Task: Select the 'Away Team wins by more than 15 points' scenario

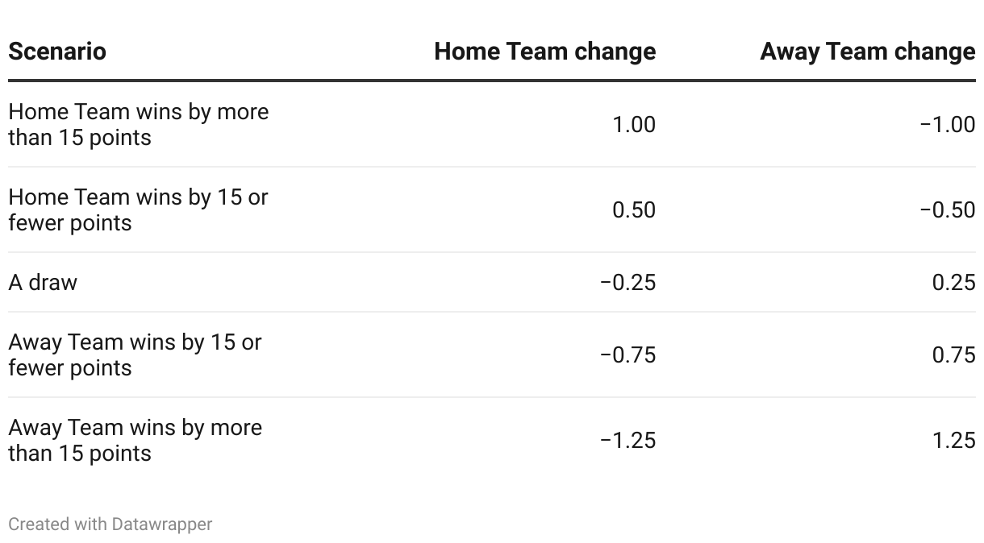Action: click(x=135, y=441)
